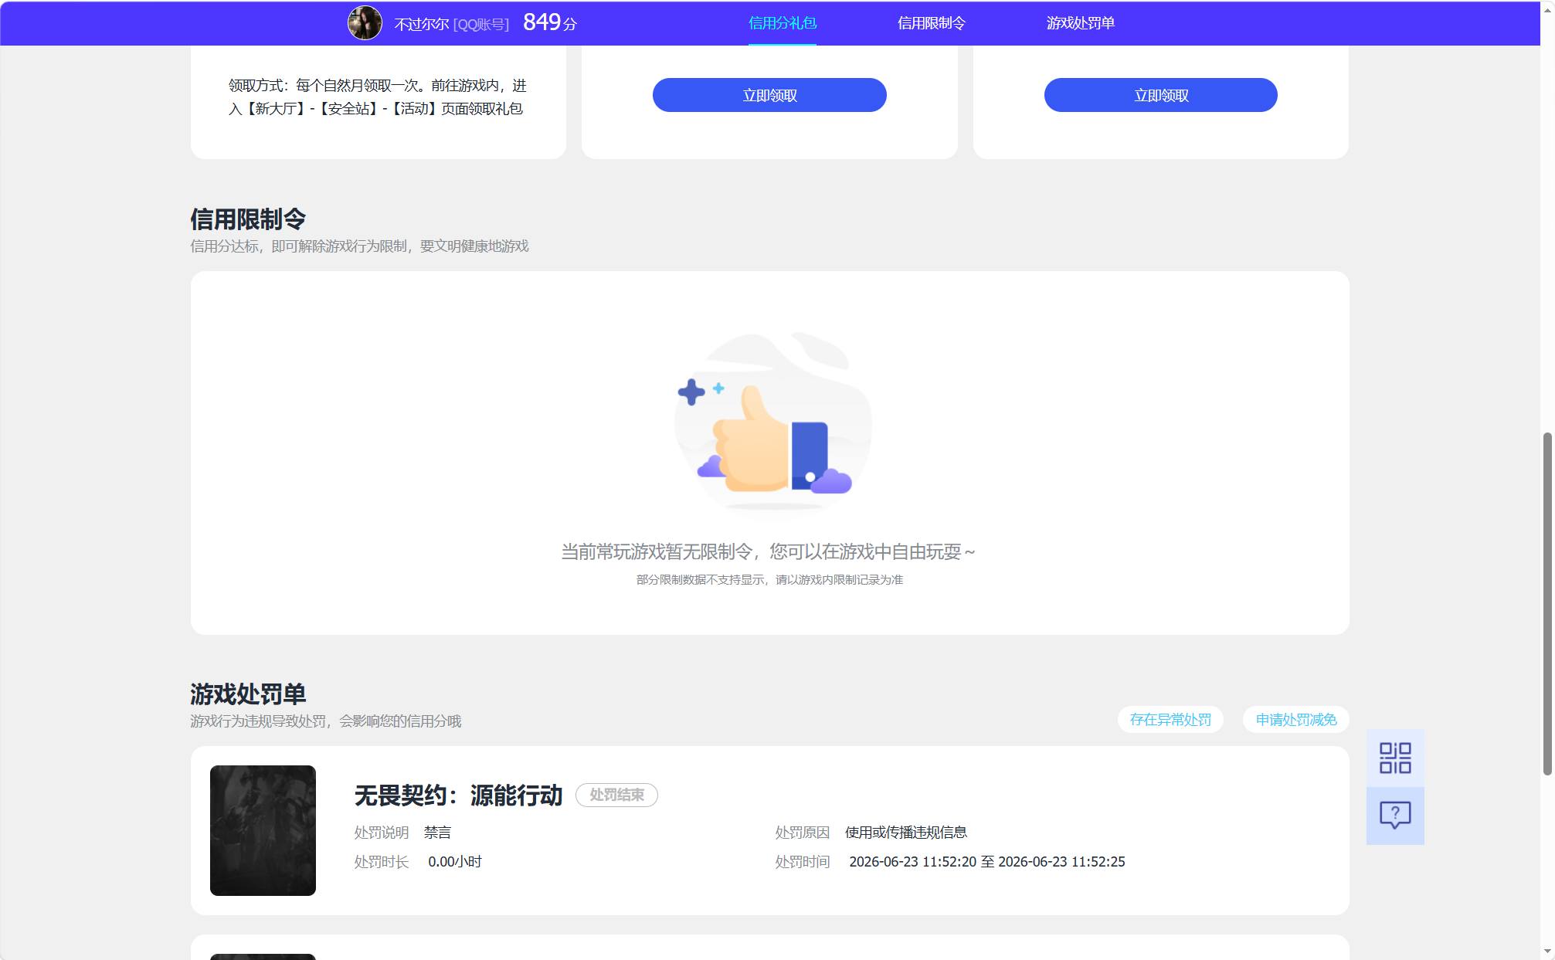The height and width of the screenshot is (960, 1555).
Task: Click the user avatar in the header
Action: (x=365, y=23)
